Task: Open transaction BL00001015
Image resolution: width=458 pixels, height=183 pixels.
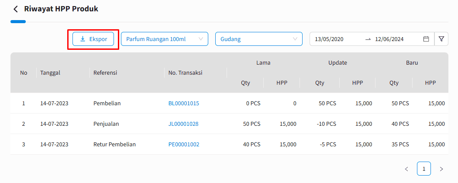Action: 184,103
